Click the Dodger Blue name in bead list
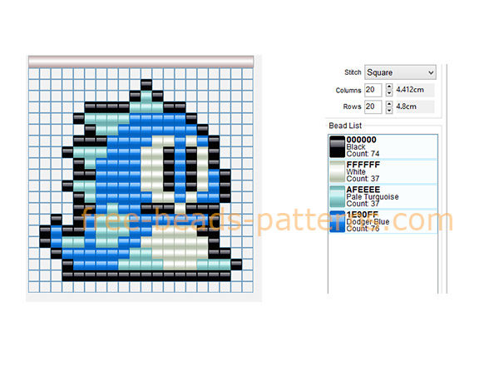The image size is (499, 366). tap(368, 221)
